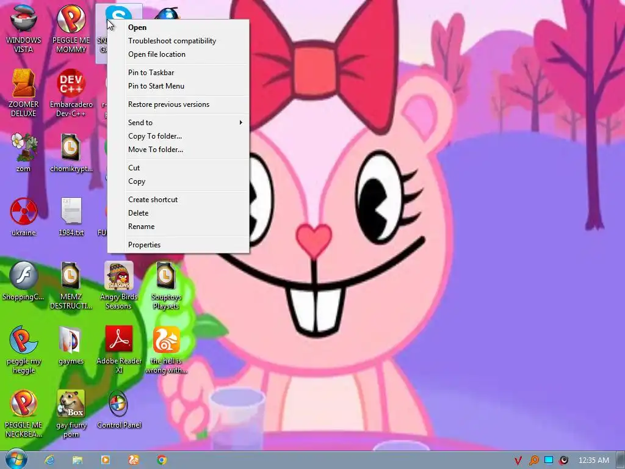Select the ukraine radiation icon
The width and height of the screenshot is (625, 469).
coord(24,217)
